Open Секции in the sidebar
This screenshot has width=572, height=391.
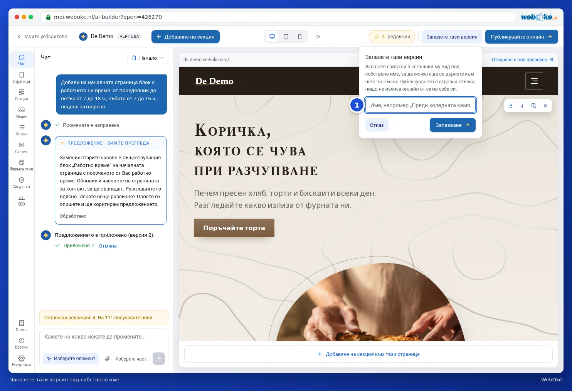point(21,95)
